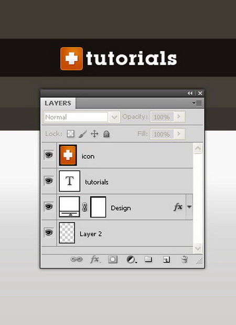Hide the tutorials text layer via its eye

click(x=49, y=181)
